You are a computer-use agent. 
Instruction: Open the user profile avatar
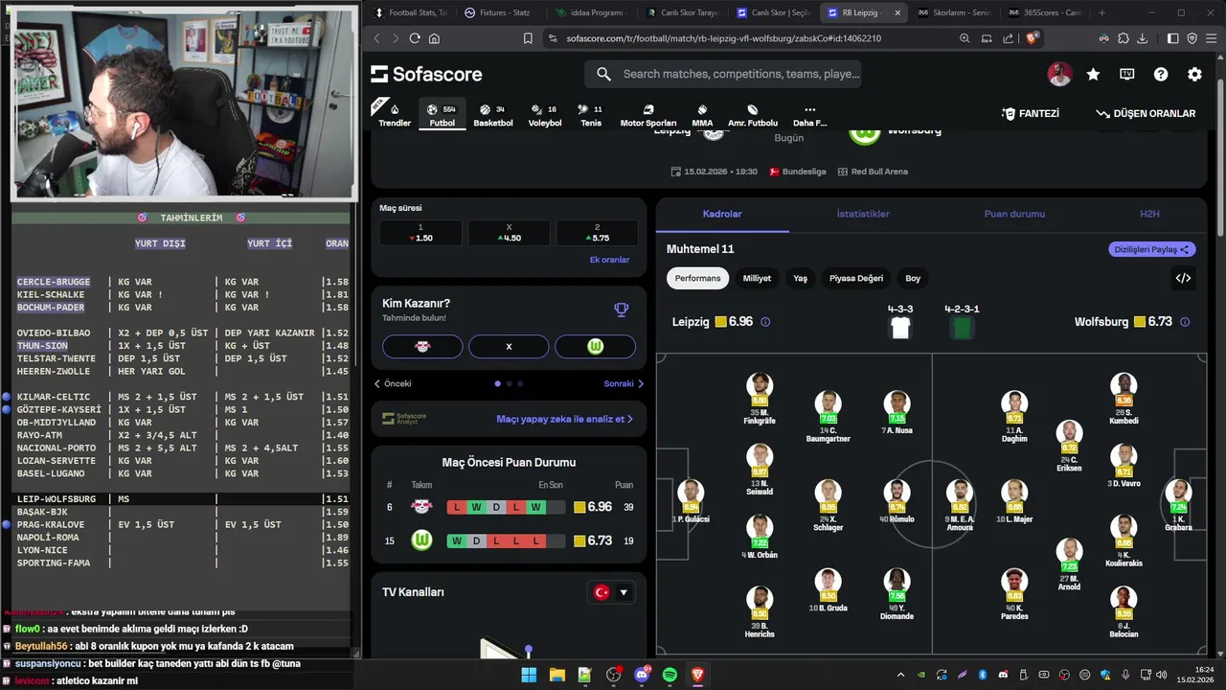tap(1059, 74)
